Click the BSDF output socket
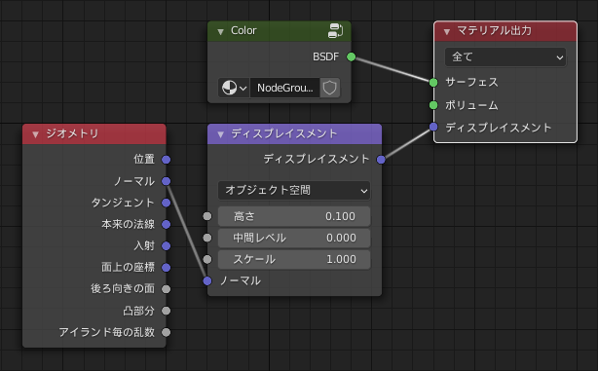Screen dimensions: 598x371 tap(351, 56)
